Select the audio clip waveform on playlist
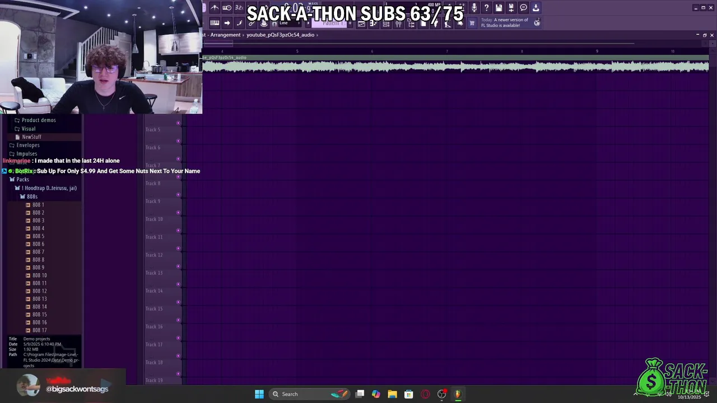This screenshot has height=403, width=717. pos(455,67)
